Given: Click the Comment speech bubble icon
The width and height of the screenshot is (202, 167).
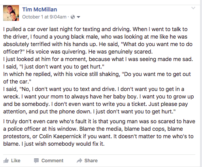Looking at the screenshot, I should coord(36,161).
